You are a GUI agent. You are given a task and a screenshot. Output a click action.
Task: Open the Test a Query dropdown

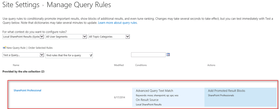tap(42, 55)
